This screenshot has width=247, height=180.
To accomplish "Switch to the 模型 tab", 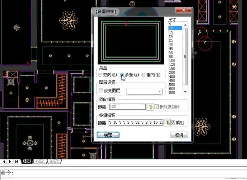I will click(27, 161).
